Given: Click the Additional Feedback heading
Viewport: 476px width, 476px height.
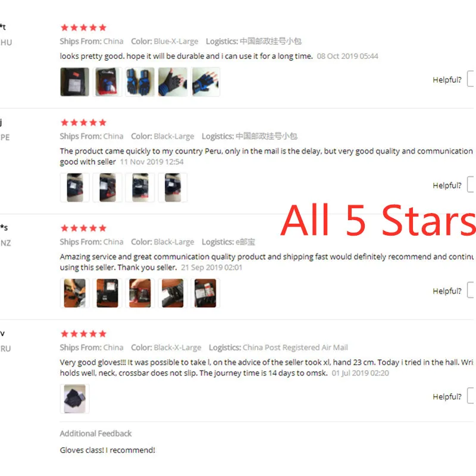Looking at the screenshot, I should pyautogui.click(x=96, y=434).
